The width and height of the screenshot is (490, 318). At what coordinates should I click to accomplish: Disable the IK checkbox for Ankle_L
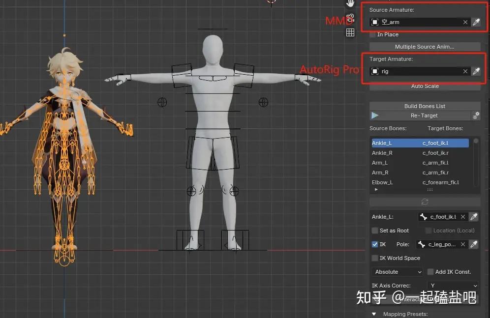(375, 244)
